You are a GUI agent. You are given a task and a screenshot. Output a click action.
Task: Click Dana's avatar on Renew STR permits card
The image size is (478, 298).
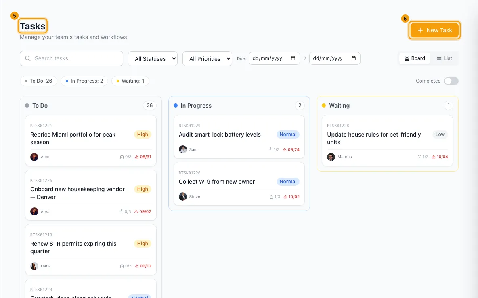tap(34, 266)
